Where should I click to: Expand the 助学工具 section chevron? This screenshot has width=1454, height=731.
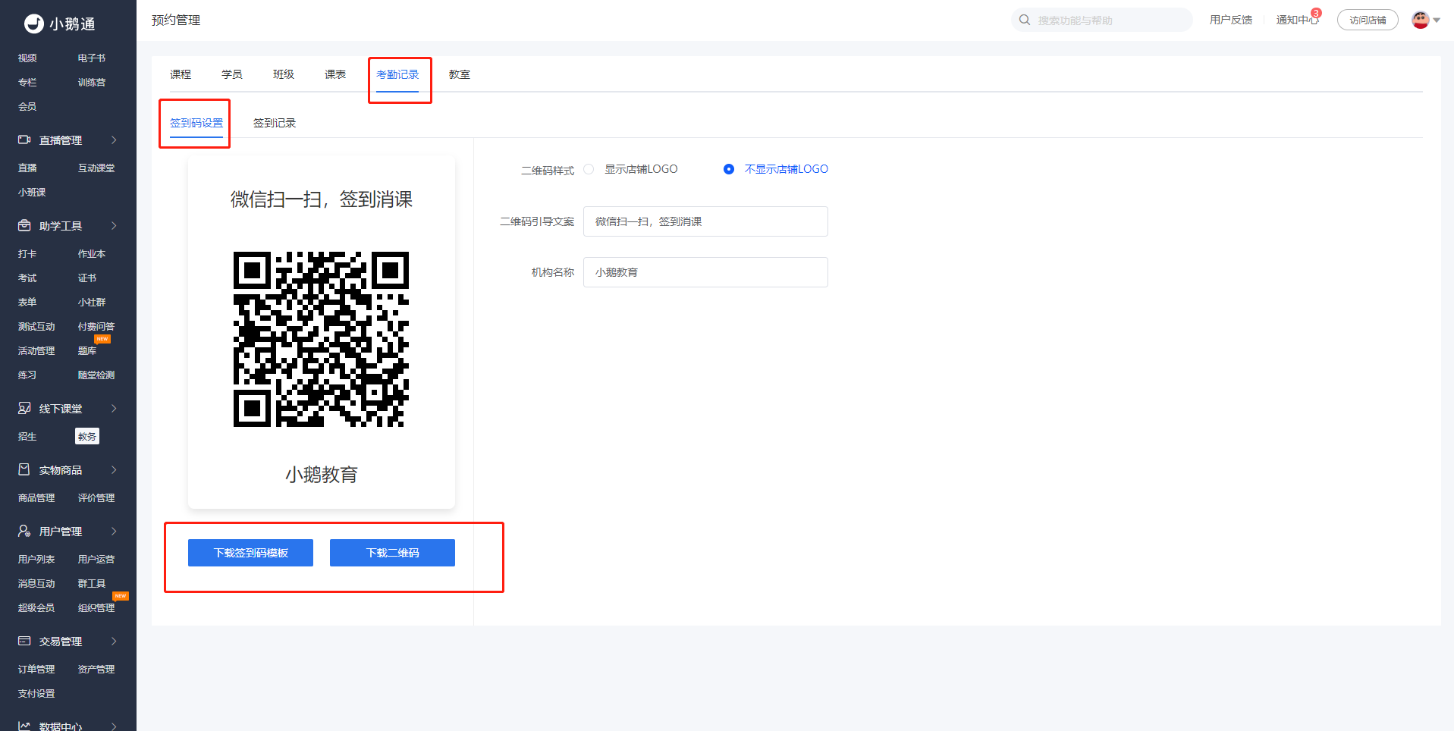[x=114, y=226]
